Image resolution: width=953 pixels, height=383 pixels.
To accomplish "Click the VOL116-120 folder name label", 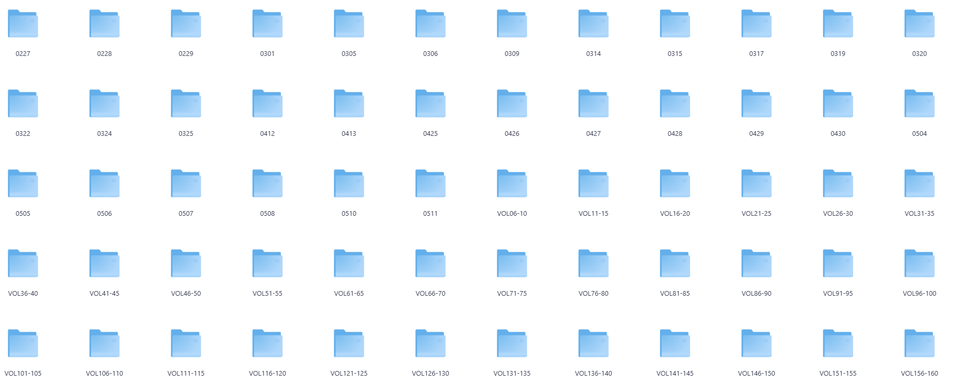I will click(x=268, y=374).
